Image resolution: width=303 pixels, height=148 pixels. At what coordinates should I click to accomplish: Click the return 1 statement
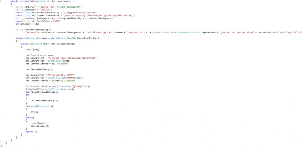pyautogui.click(x=31, y=131)
